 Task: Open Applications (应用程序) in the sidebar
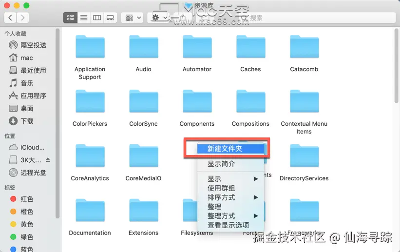pyautogui.click(x=28, y=96)
